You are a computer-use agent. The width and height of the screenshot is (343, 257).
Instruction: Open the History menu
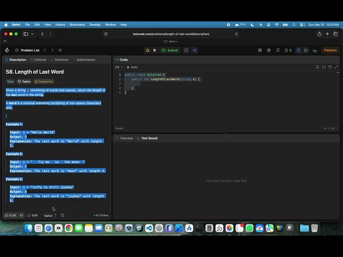[x=61, y=25]
